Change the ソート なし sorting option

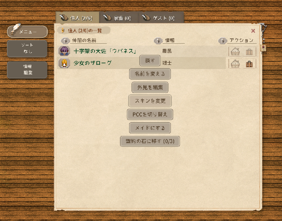pos(27,49)
